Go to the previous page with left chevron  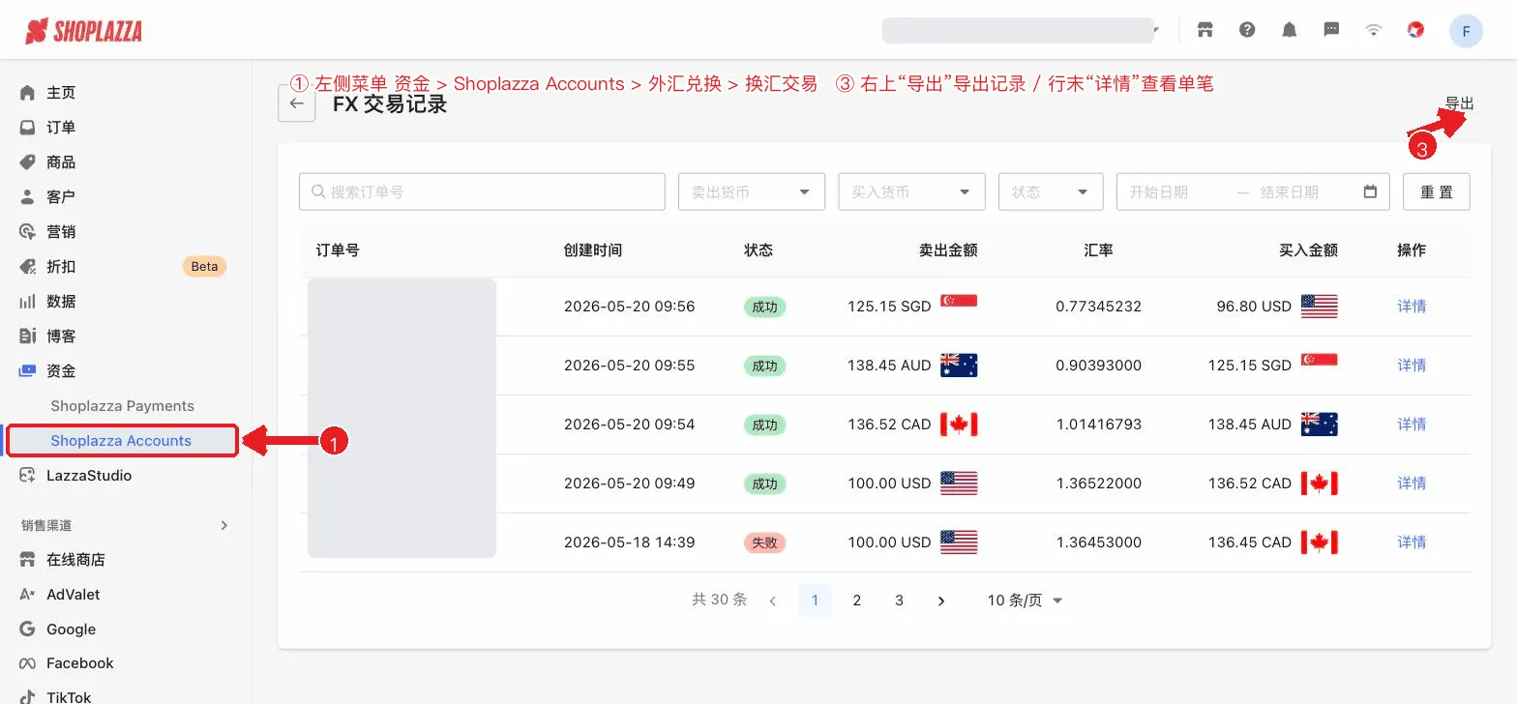(x=773, y=601)
